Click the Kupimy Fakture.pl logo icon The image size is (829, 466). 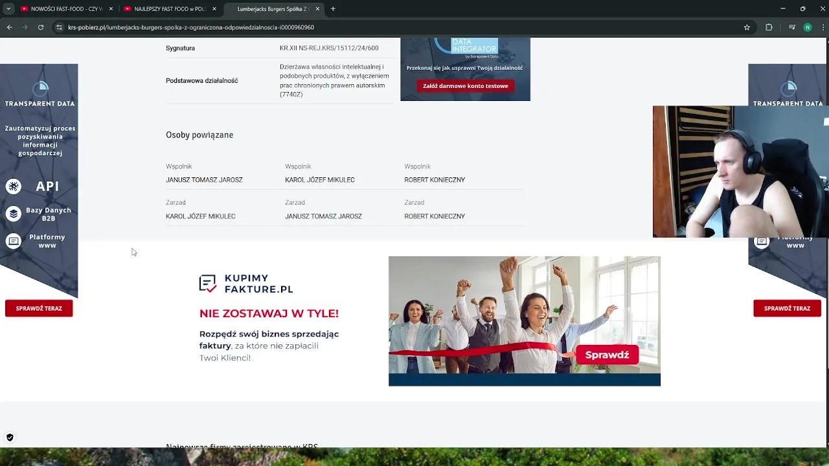coord(207,283)
